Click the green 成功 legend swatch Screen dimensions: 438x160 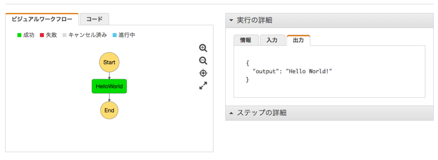(x=20, y=35)
